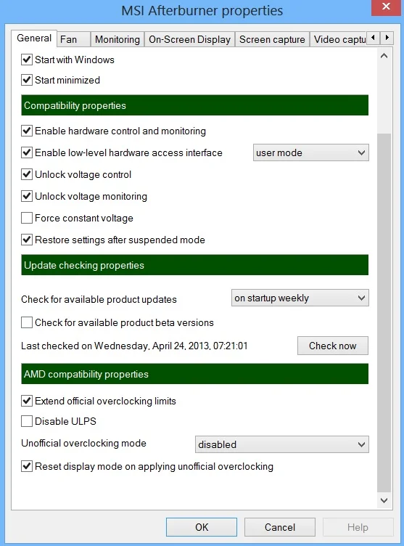Screen dimensions: 404x546
Task: Go to the On-Screen Display tab
Action: pyautogui.click(x=189, y=39)
